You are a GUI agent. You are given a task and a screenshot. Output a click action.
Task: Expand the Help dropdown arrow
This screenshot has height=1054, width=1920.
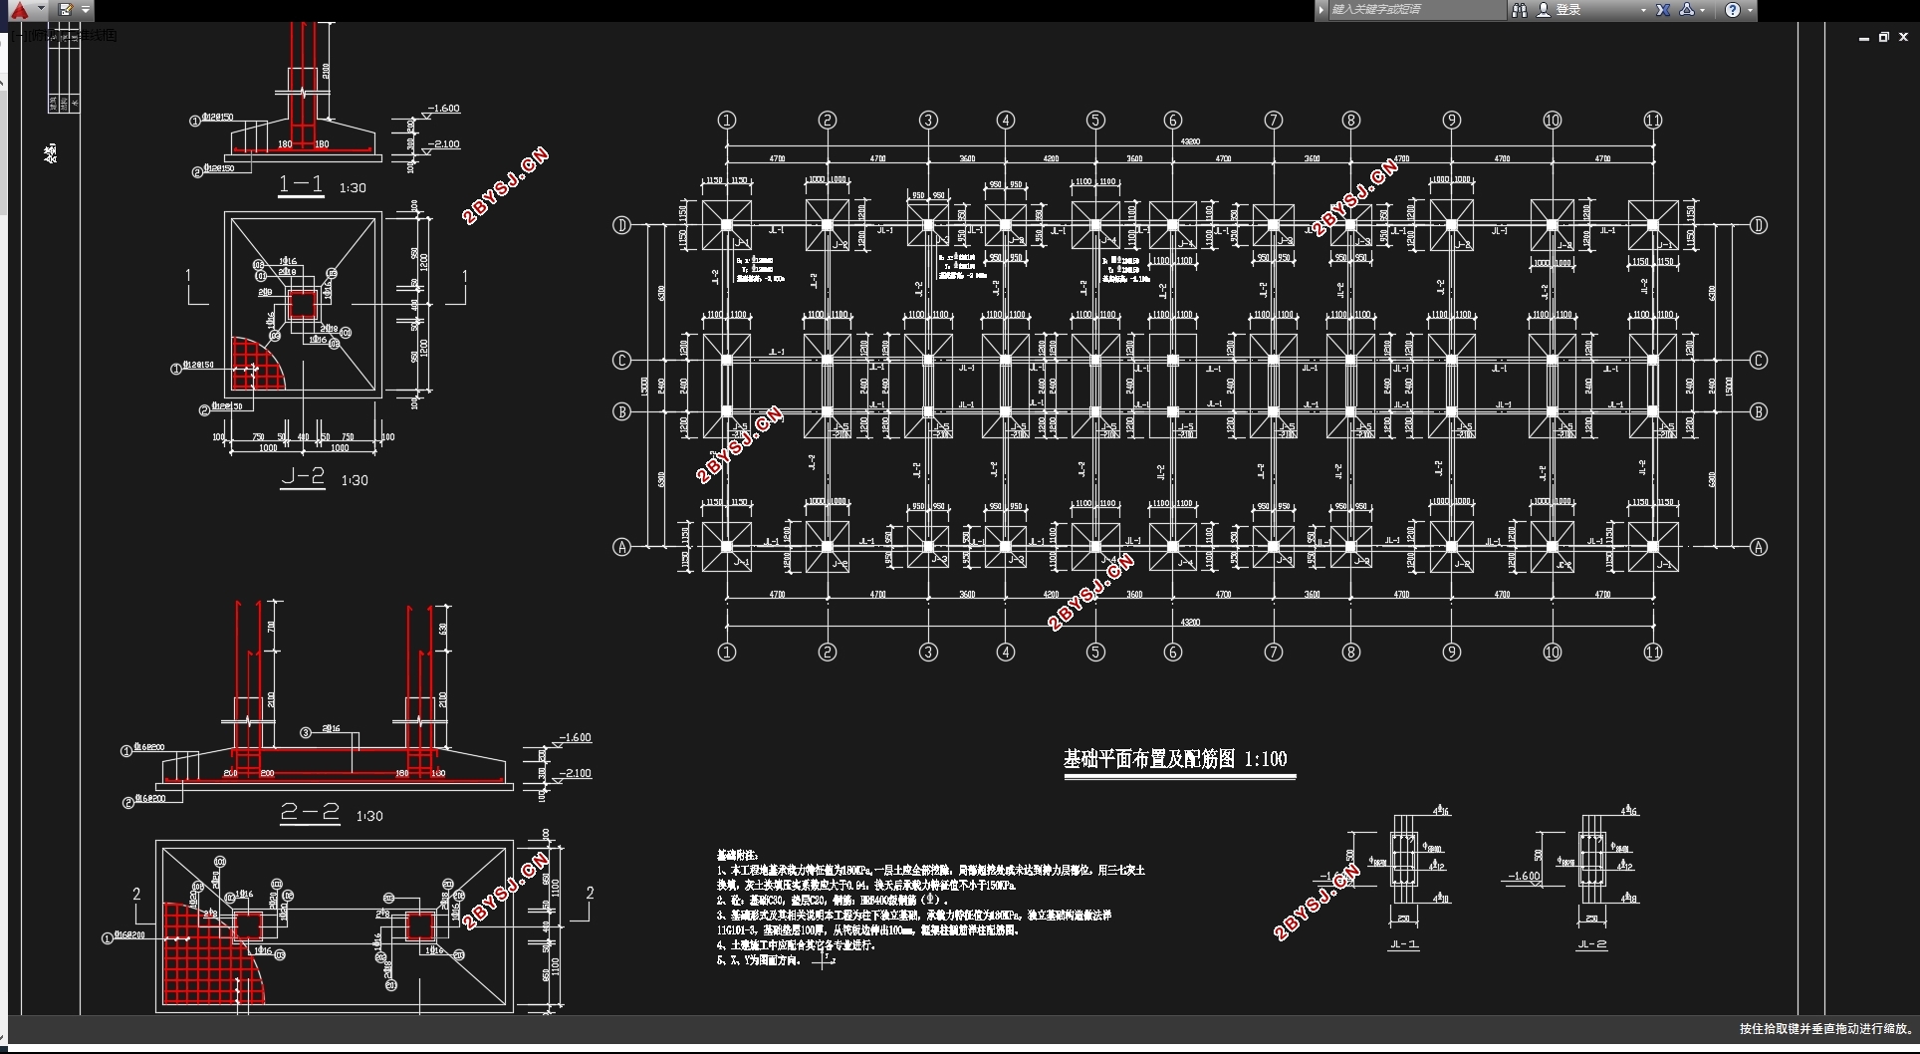point(1749,10)
